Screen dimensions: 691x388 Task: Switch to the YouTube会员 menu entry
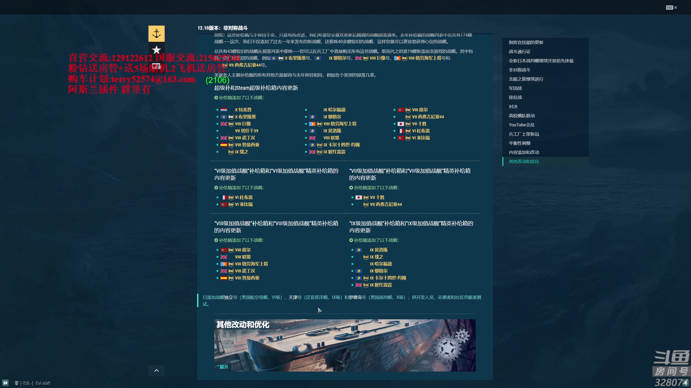[x=522, y=125]
